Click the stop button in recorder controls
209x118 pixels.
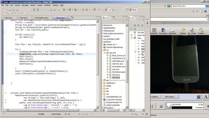[161, 106]
